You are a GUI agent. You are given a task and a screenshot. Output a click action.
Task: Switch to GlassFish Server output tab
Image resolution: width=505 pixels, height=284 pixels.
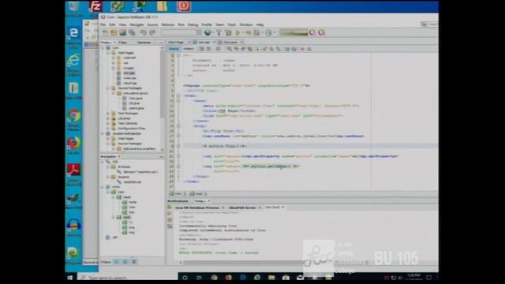click(x=242, y=207)
